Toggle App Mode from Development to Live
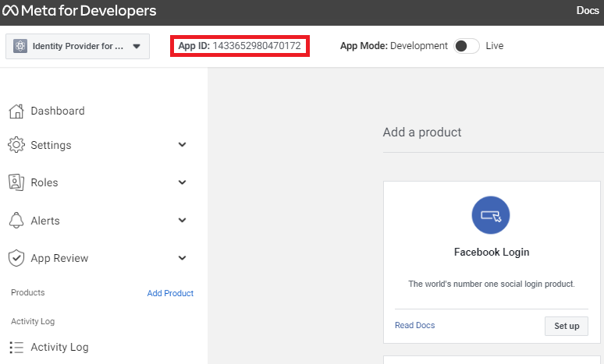604x364 pixels. click(466, 46)
